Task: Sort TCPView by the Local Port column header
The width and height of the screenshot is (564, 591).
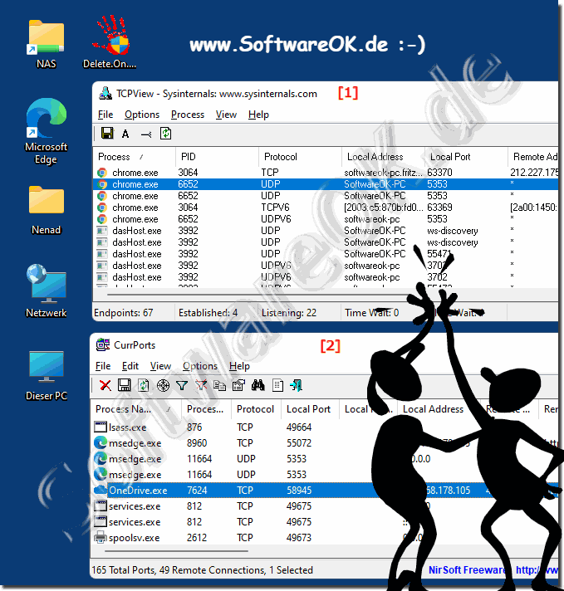Action: (466, 156)
